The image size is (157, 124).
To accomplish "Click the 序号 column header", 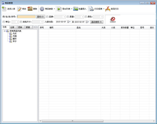I will pyautogui.click(x=44, y=28).
